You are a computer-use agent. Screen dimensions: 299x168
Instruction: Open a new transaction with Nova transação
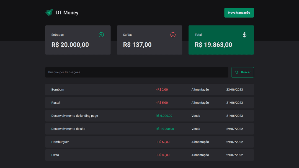click(x=239, y=12)
